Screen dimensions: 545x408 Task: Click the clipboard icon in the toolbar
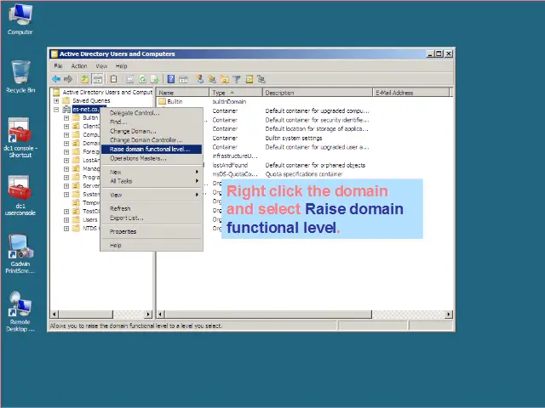tap(113, 79)
